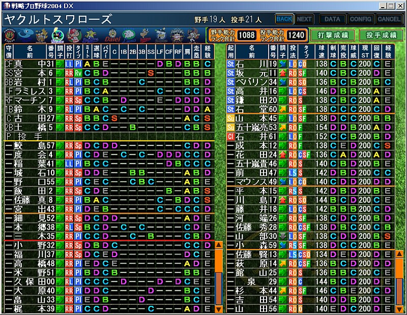
Task: Click 萩原's orange diagonal condition arrow
Action: (x=282, y=263)
